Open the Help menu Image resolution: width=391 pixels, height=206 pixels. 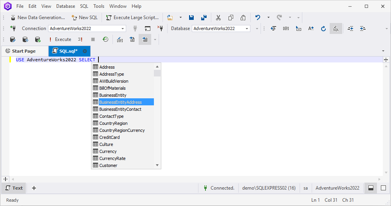[x=136, y=6]
